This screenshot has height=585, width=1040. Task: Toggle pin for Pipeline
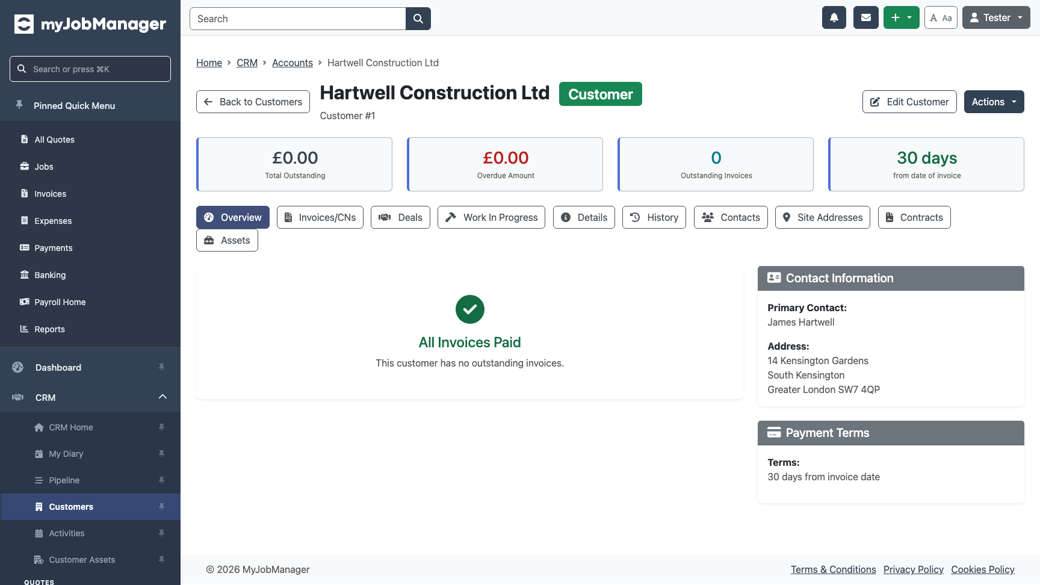(161, 480)
